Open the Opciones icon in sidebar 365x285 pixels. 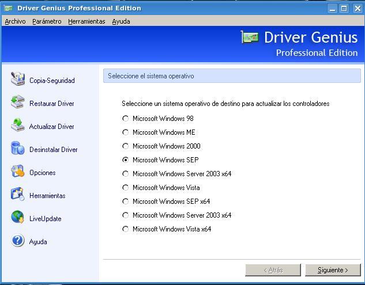click(18, 171)
